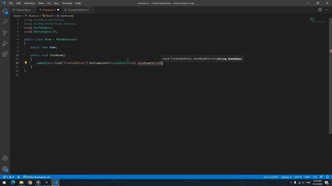
Task: Change the CRLF end of line sequence
Action: coord(307,177)
